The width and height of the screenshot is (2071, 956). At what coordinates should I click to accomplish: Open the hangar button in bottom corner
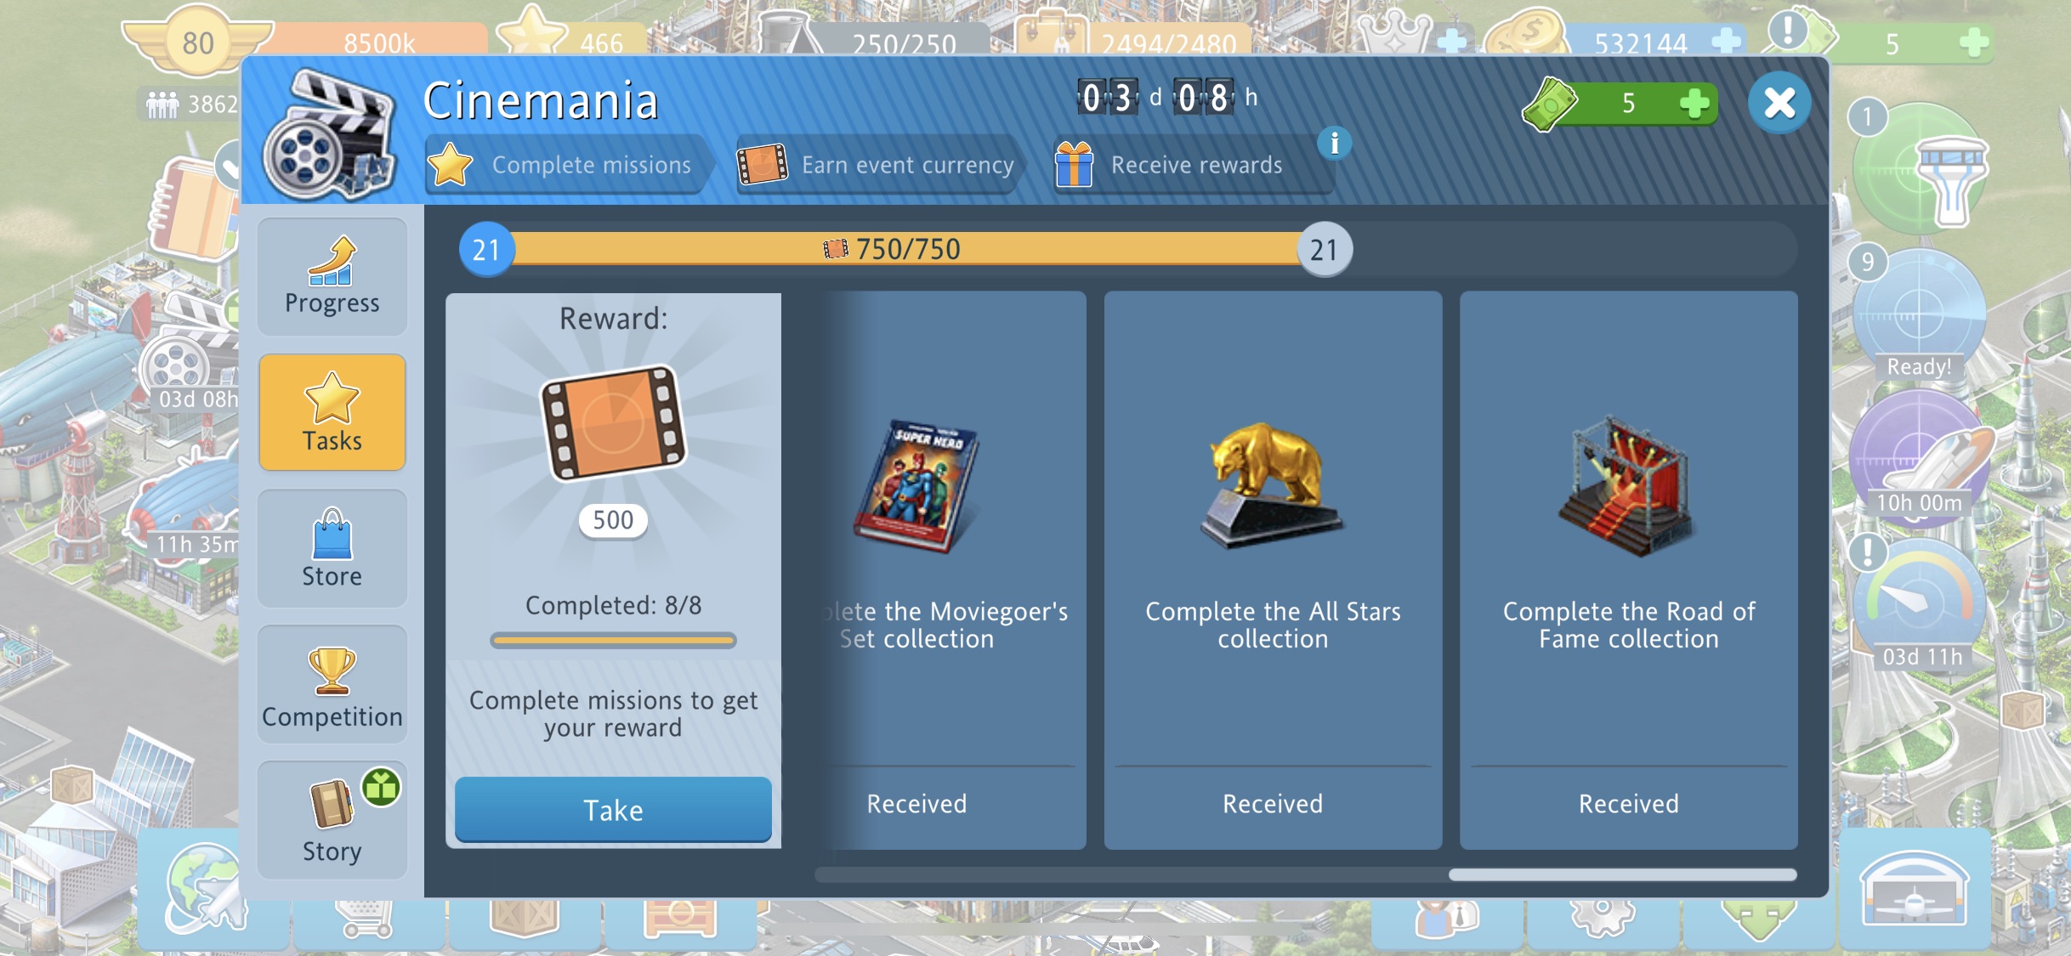pos(1915,889)
